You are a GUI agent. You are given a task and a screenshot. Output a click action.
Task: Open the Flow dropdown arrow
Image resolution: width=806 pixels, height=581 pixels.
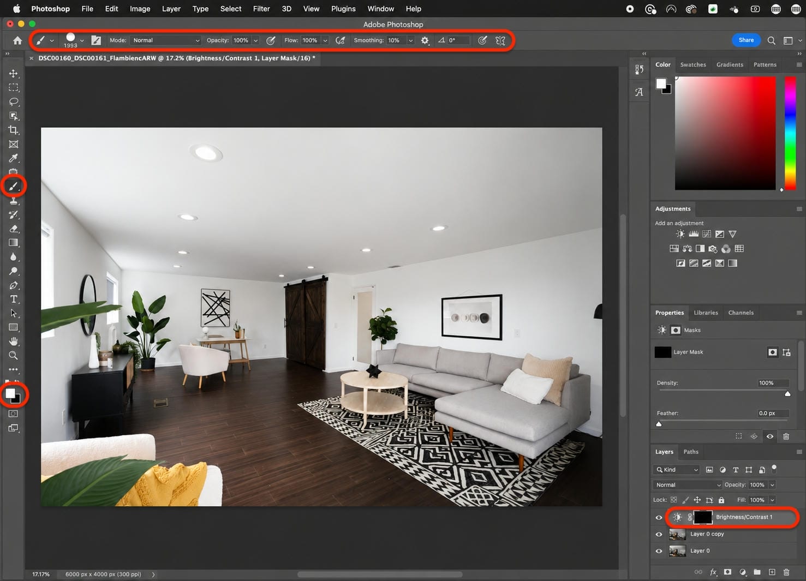(x=325, y=40)
